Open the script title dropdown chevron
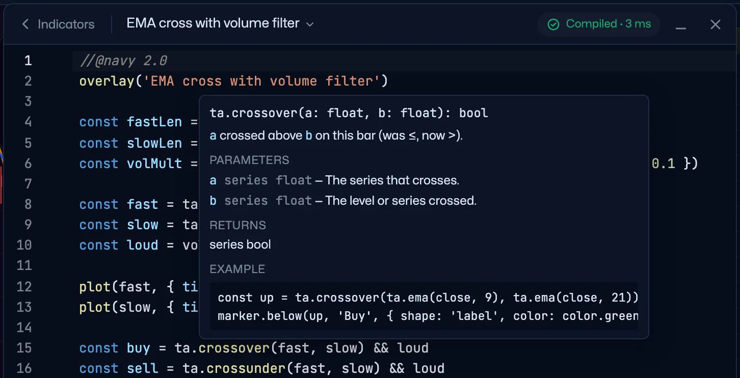Viewport: 740px width, 378px height. tap(309, 24)
